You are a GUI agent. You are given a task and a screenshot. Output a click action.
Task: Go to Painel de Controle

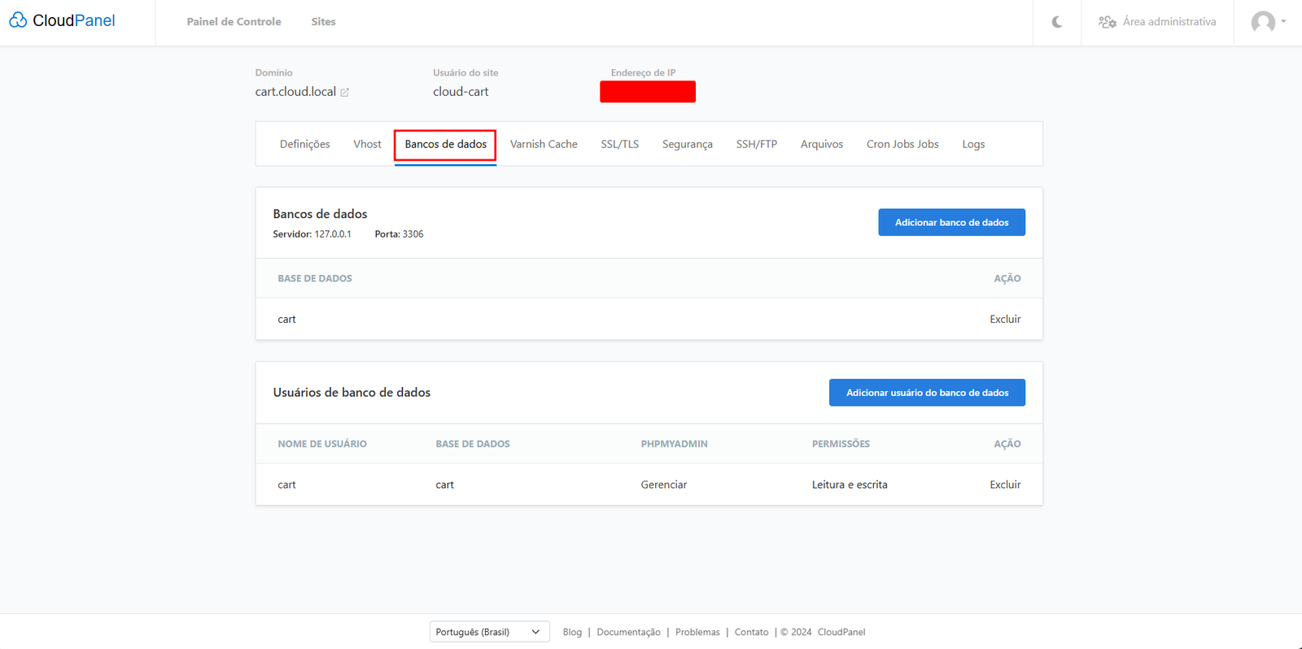coord(234,22)
